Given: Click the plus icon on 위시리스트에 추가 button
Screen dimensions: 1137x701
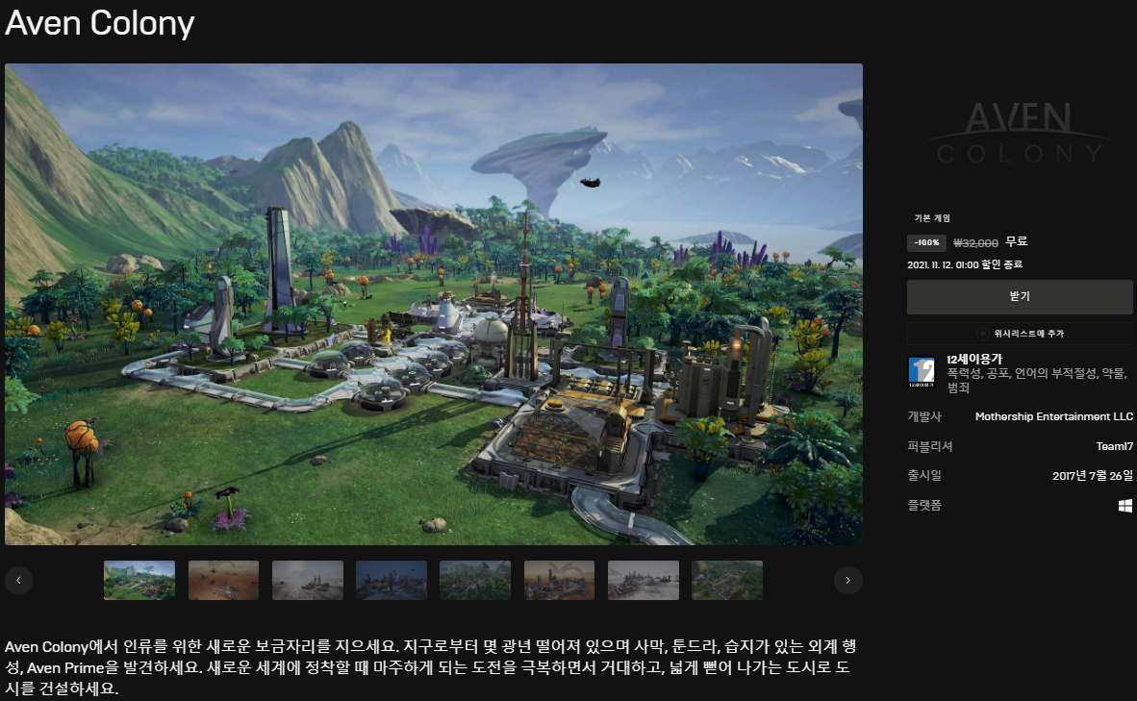Looking at the screenshot, I should point(982,334).
